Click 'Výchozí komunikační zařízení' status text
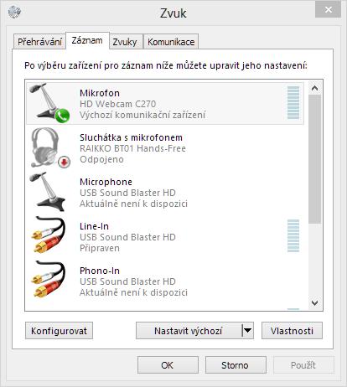The width and height of the screenshot is (347, 387). point(142,115)
